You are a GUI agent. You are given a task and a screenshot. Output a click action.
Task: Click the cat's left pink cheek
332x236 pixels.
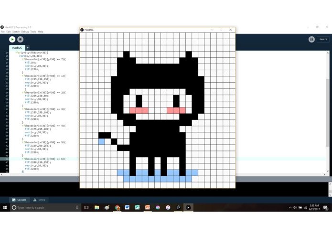coord(139,110)
